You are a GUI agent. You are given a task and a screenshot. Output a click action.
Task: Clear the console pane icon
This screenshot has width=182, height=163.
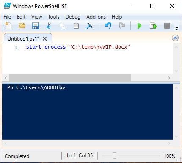point(89,26)
